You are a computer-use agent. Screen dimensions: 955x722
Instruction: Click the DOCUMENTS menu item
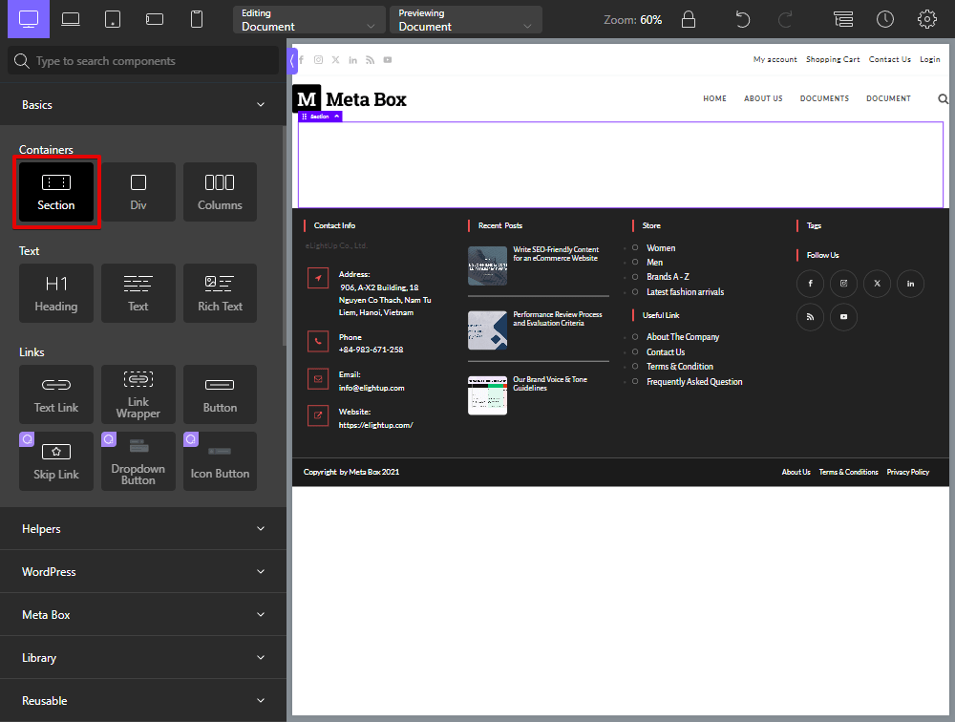coord(824,98)
